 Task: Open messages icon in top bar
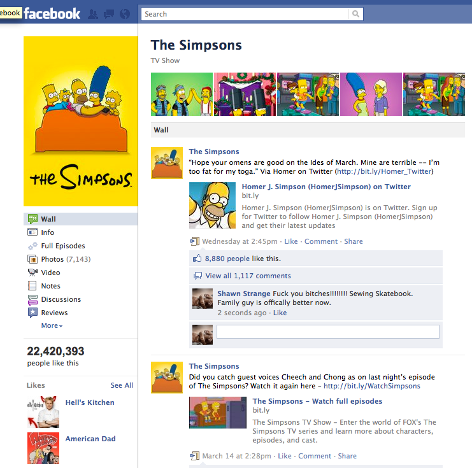tap(109, 14)
